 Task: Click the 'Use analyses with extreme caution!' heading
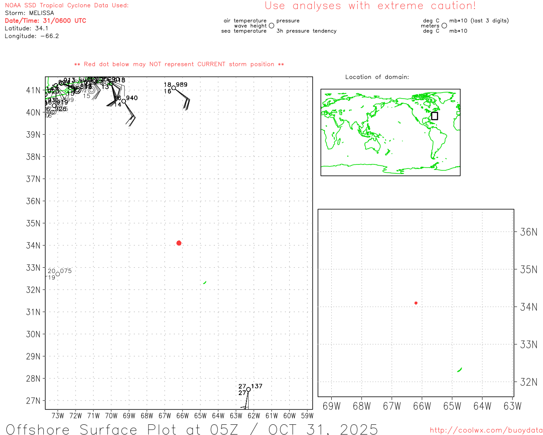pyautogui.click(x=370, y=6)
